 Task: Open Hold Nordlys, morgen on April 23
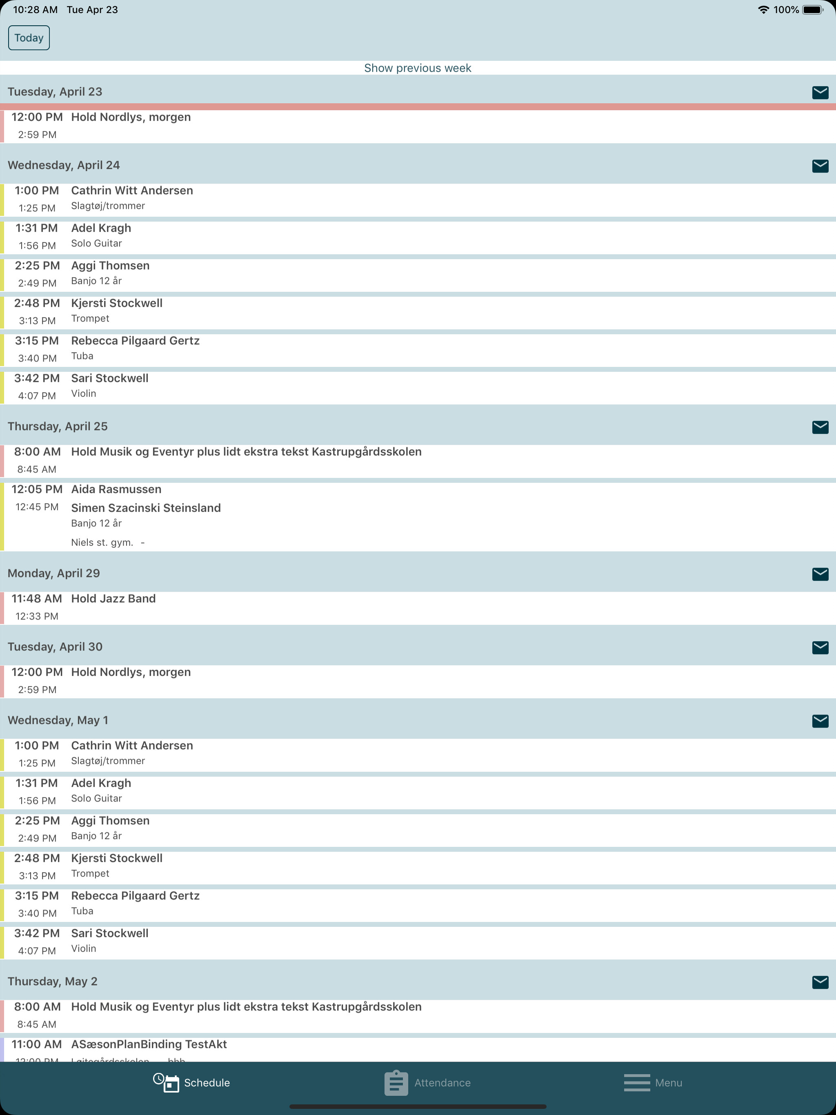coord(418,126)
